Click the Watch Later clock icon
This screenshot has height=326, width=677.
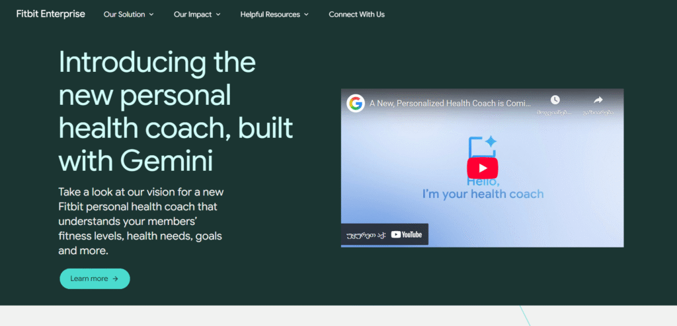coord(555,100)
